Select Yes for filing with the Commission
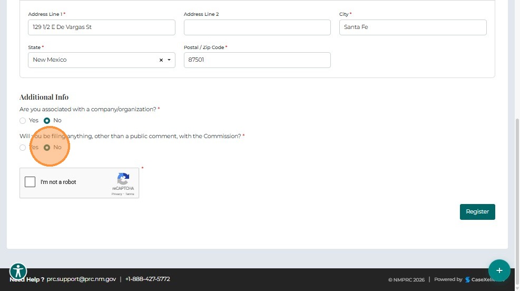The width and height of the screenshot is (520, 291). [23, 147]
